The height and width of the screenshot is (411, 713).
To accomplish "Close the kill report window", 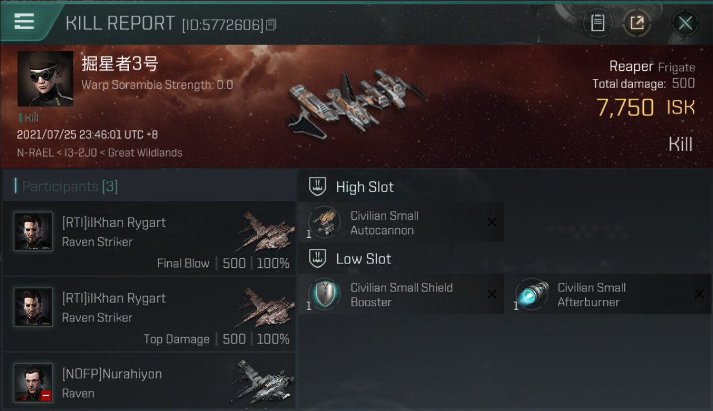I will click(685, 23).
